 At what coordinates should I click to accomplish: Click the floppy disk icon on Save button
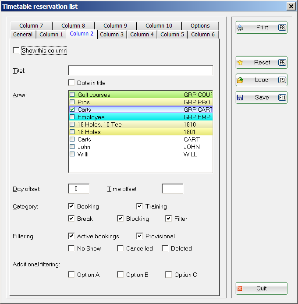pos(240,98)
